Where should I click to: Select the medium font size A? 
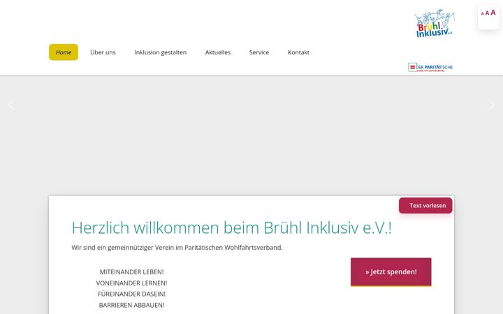click(x=487, y=13)
